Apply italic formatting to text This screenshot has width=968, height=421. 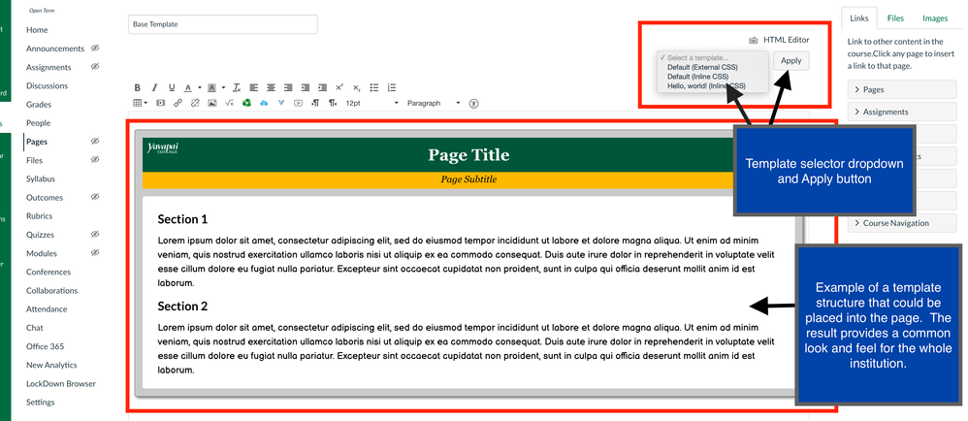154,87
